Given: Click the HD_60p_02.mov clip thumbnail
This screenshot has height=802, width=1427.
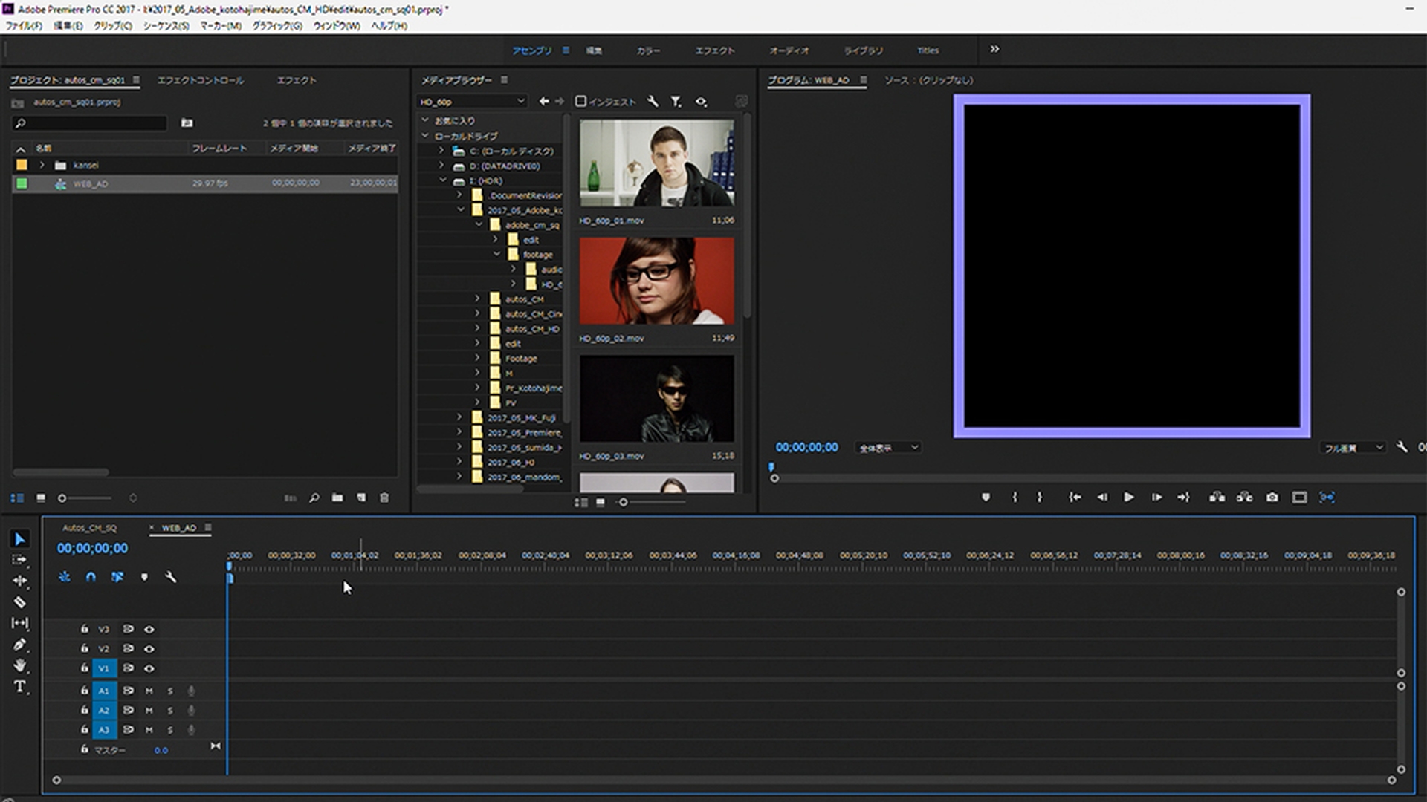Looking at the screenshot, I should [656, 281].
